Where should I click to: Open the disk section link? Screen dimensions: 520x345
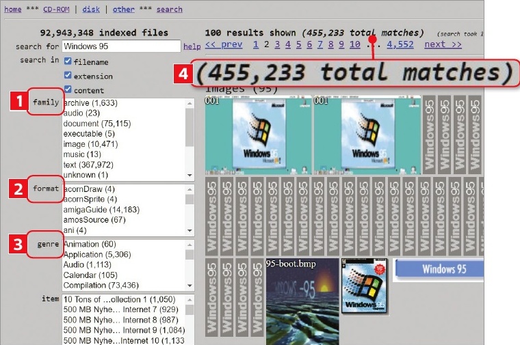pyautogui.click(x=91, y=10)
